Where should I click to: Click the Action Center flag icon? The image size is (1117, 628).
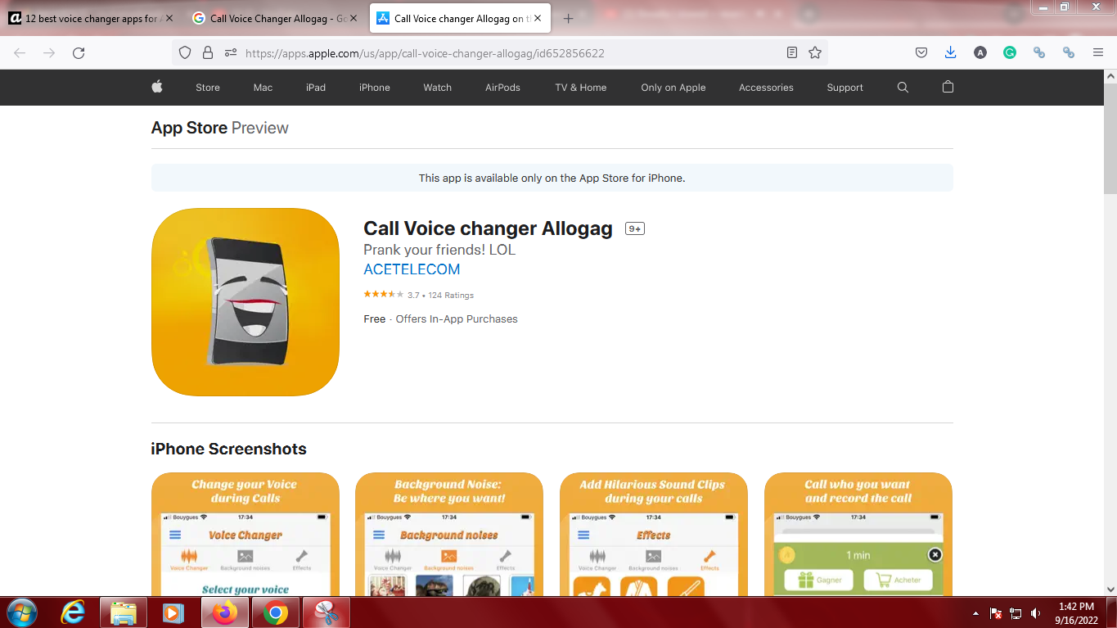(996, 613)
